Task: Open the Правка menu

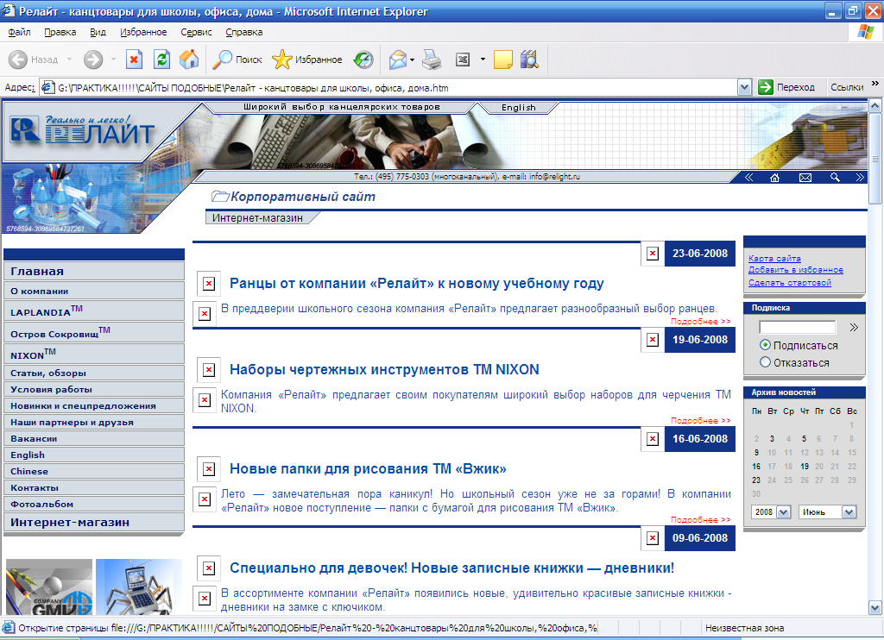Action: pyautogui.click(x=60, y=32)
